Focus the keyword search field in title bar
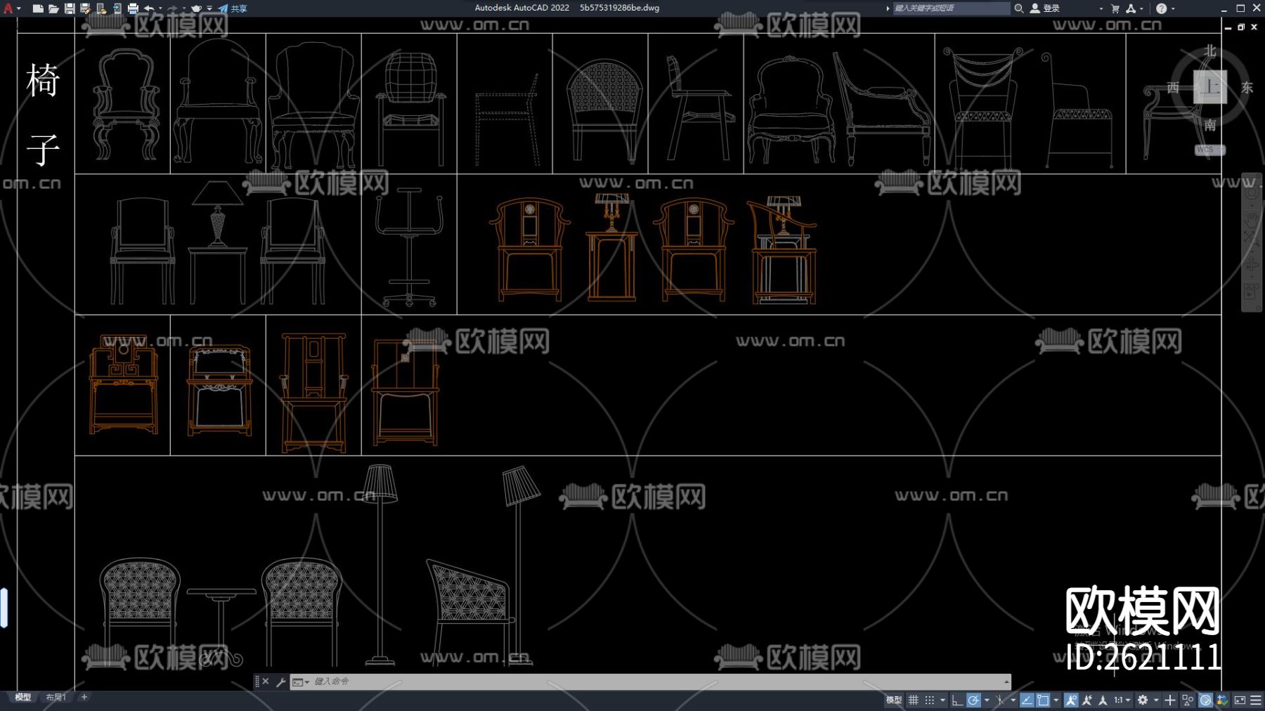The height and width of the screenshot is (711, 1265). [x=951, y=8]
